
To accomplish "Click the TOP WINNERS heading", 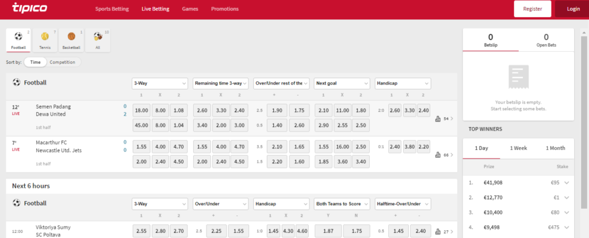I will pyautogui.click(x=485, y=129).
